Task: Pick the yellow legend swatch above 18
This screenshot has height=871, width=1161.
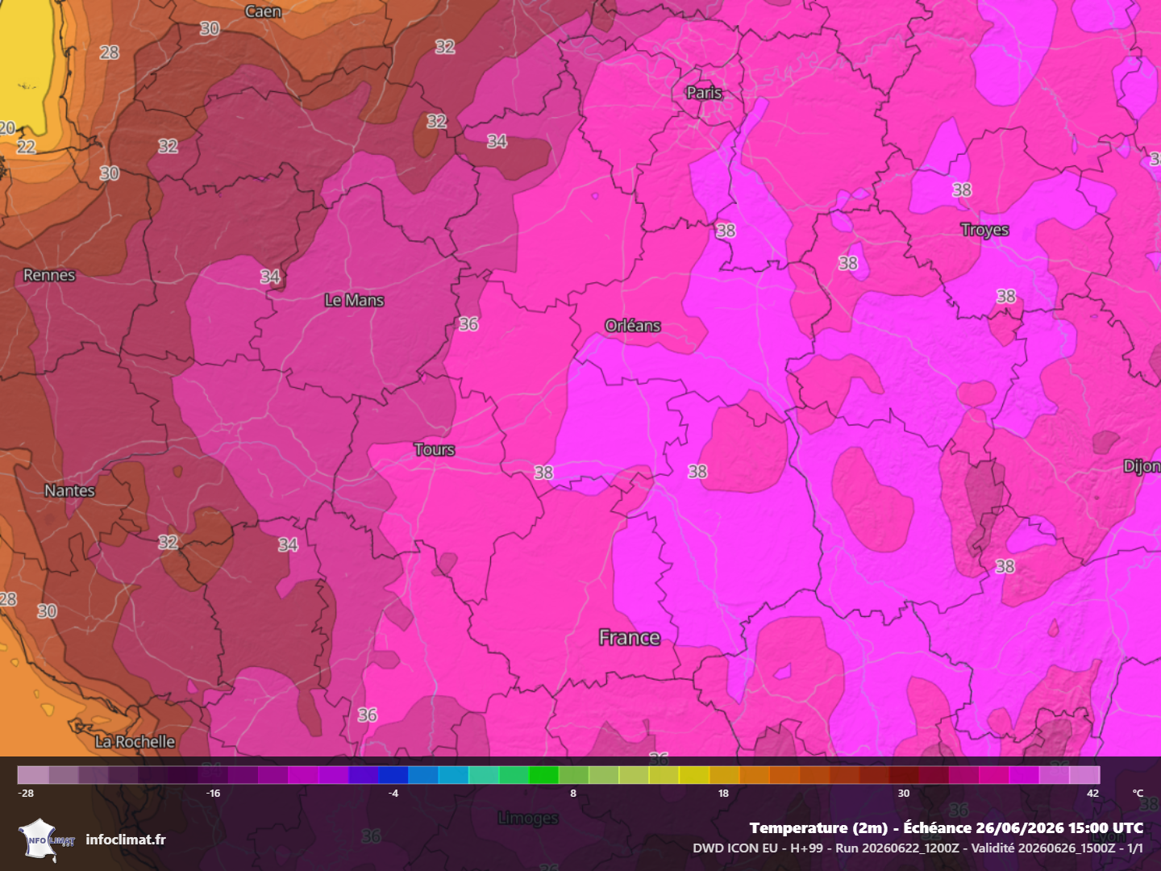Action: 724,775
